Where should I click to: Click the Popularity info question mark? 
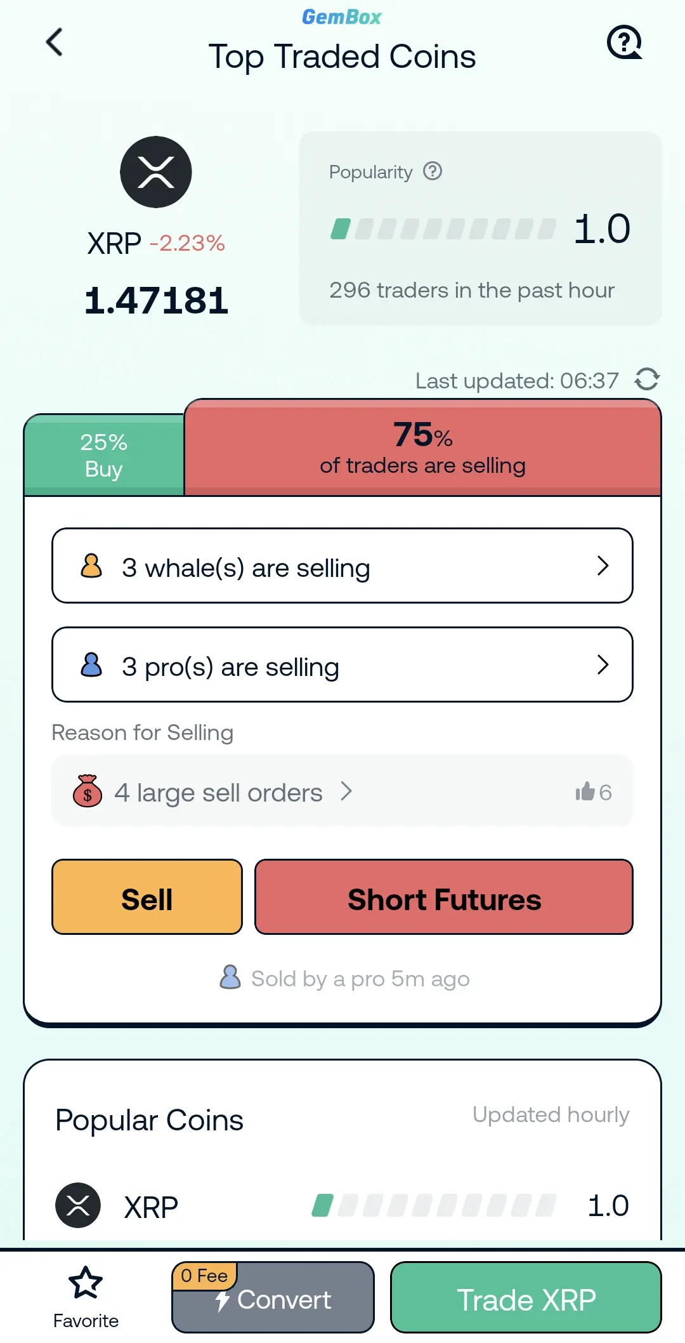(x=433, y=171)
